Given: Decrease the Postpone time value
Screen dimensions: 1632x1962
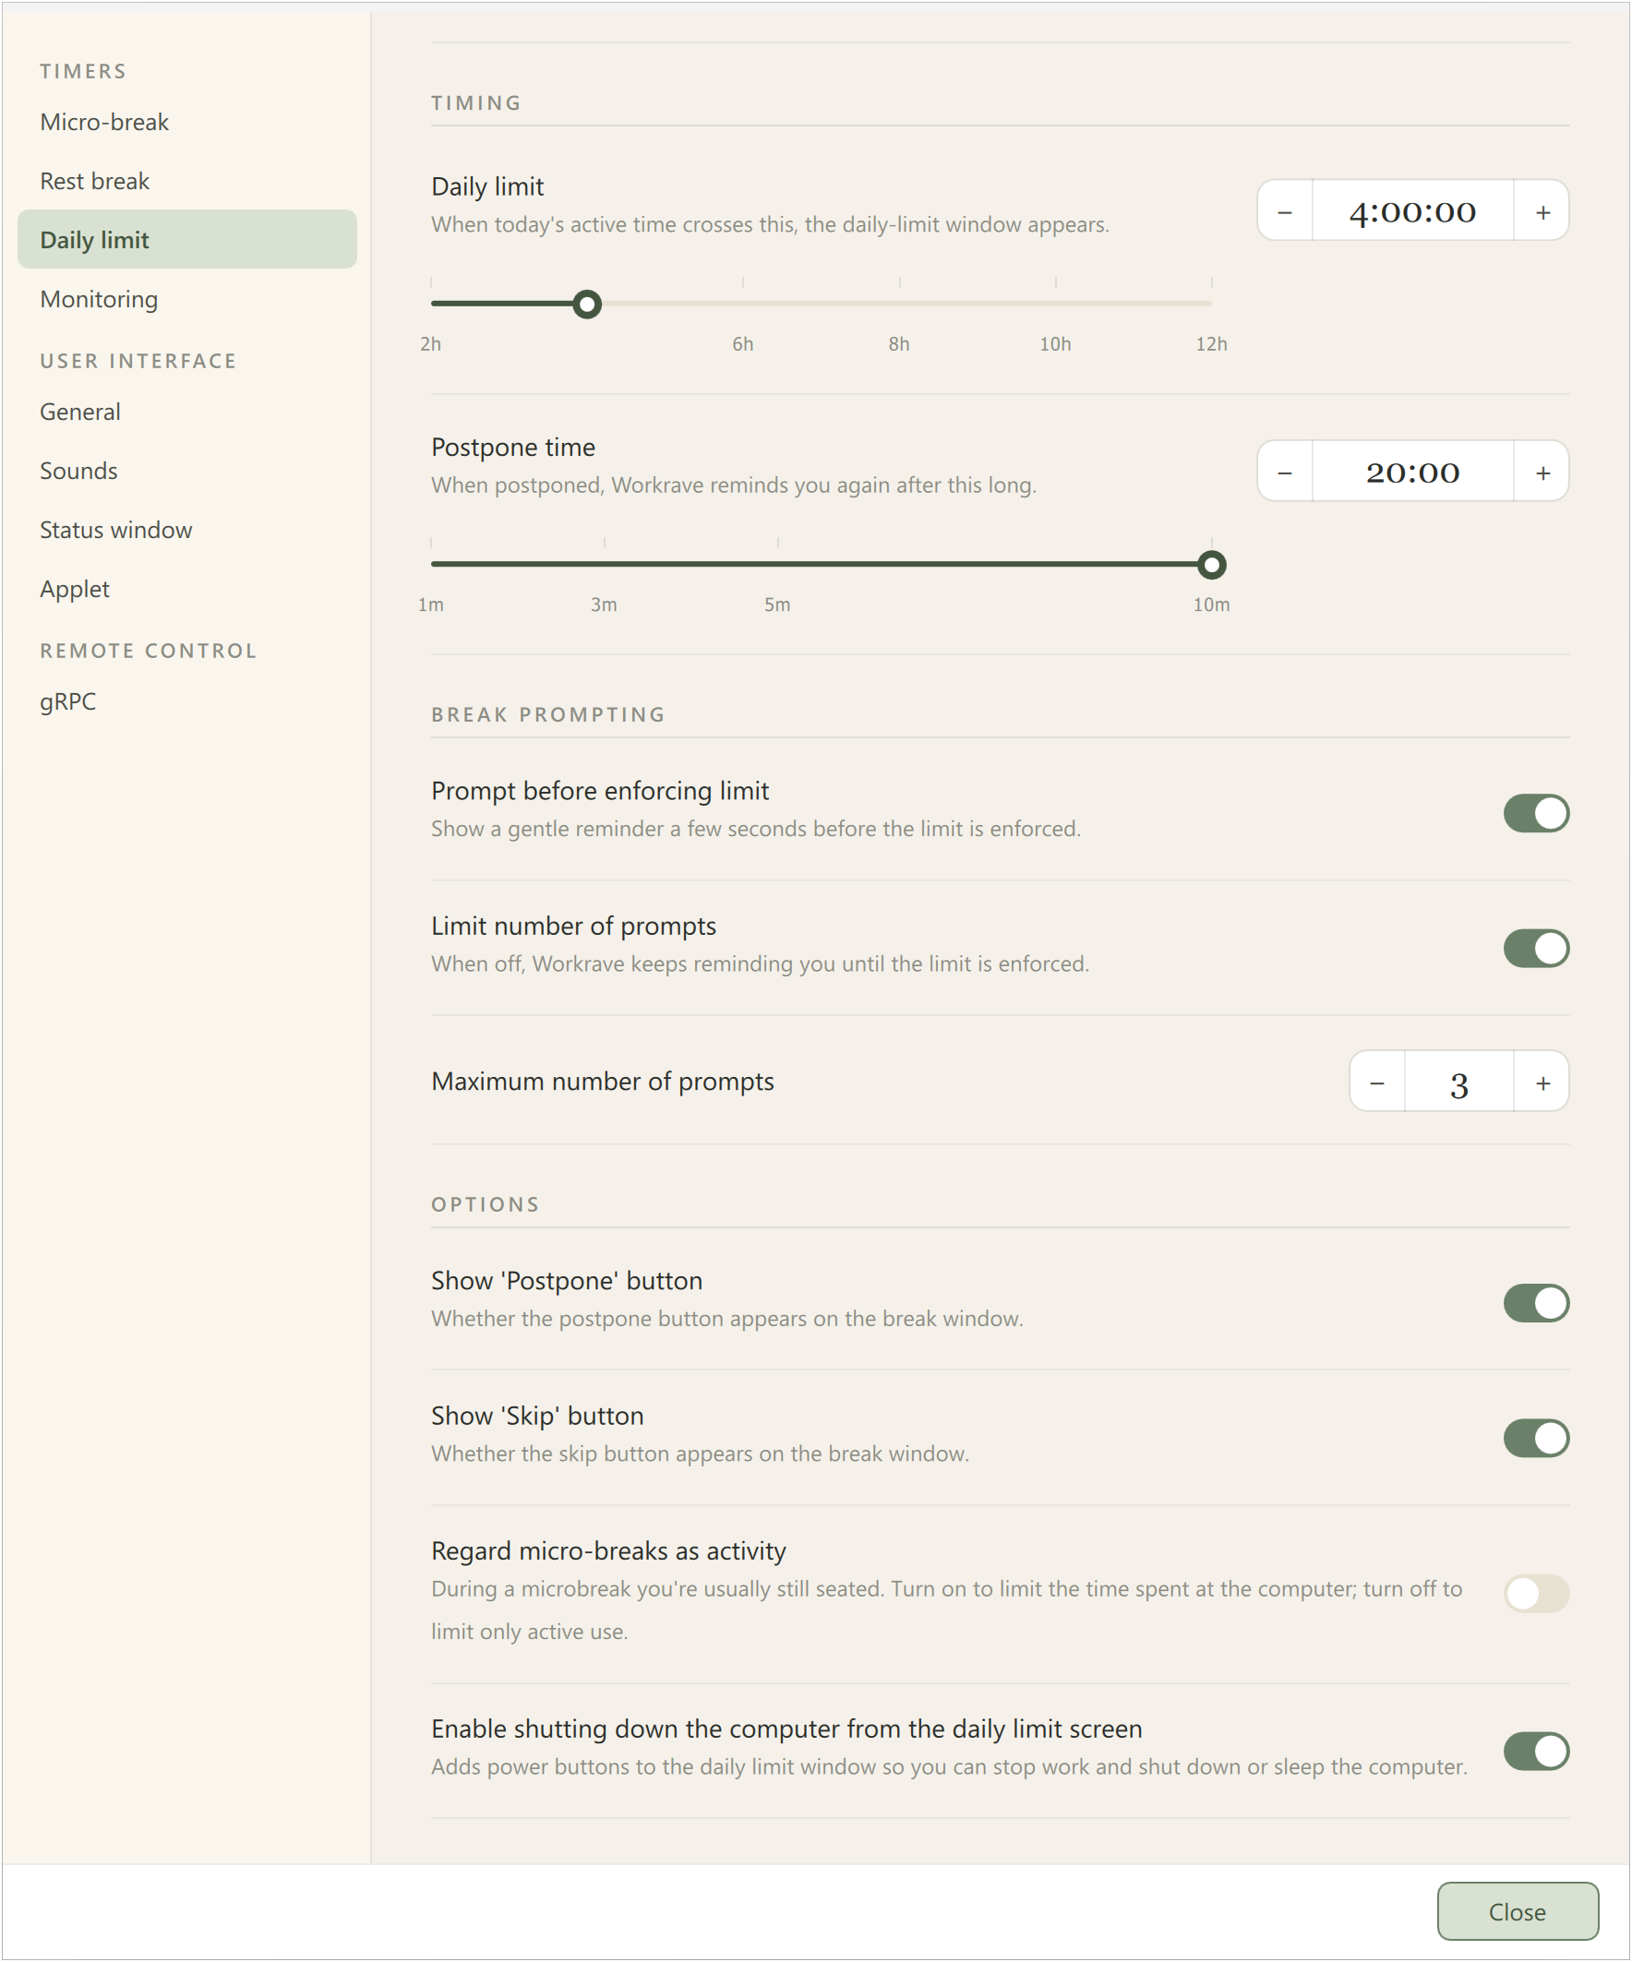Looking at the screenshot, I should [1285, 472].
